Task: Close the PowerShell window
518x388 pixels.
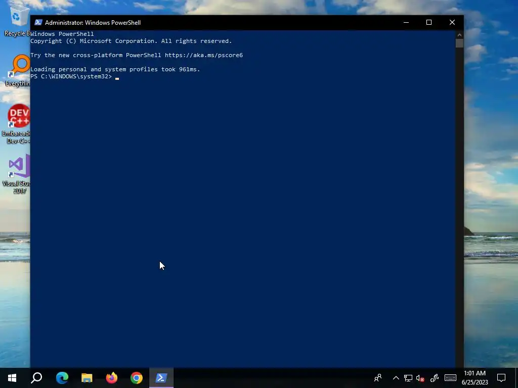Action: (452, 22)
